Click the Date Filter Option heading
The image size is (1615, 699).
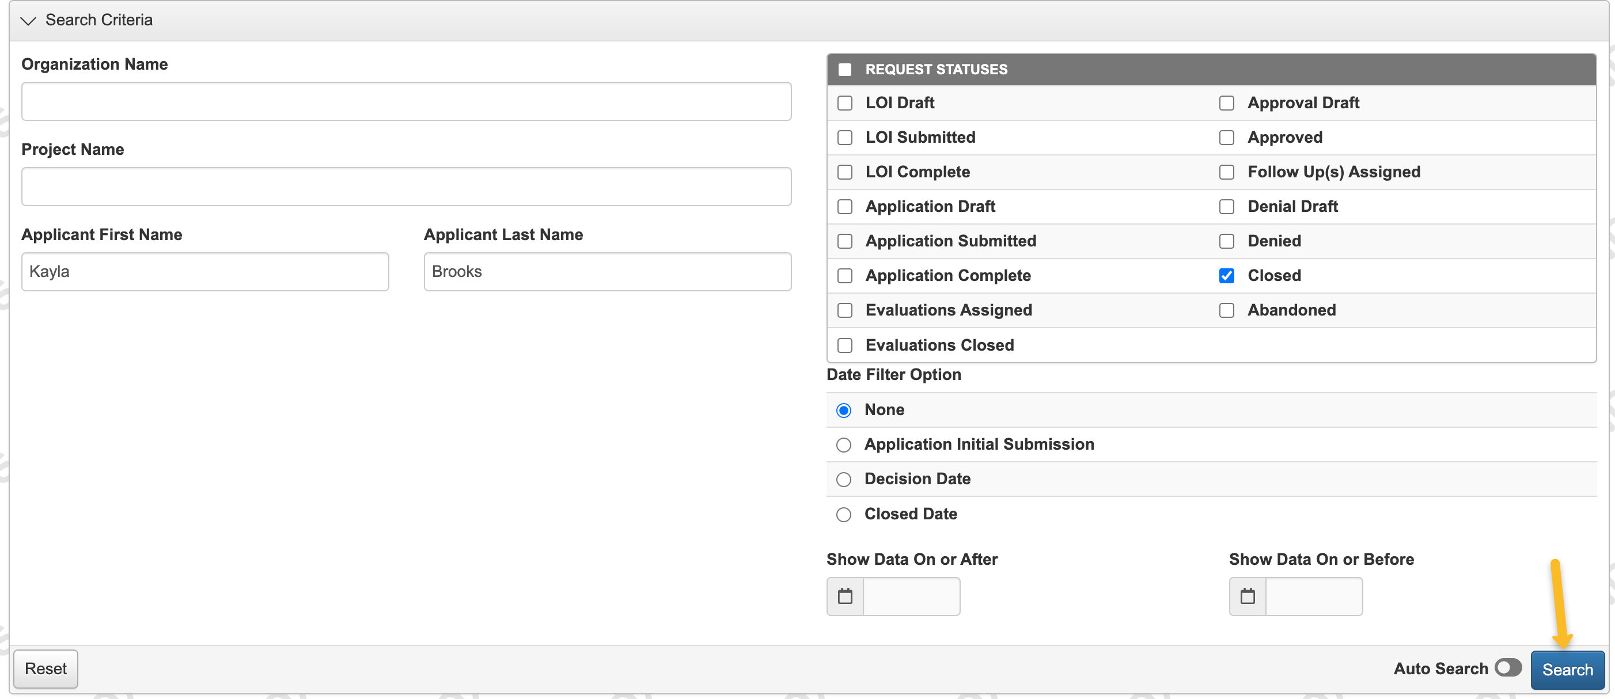893,375
